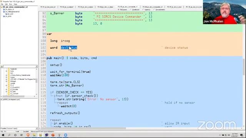Open the Edit menu
The image size is (246, 138).
point(6,4)
